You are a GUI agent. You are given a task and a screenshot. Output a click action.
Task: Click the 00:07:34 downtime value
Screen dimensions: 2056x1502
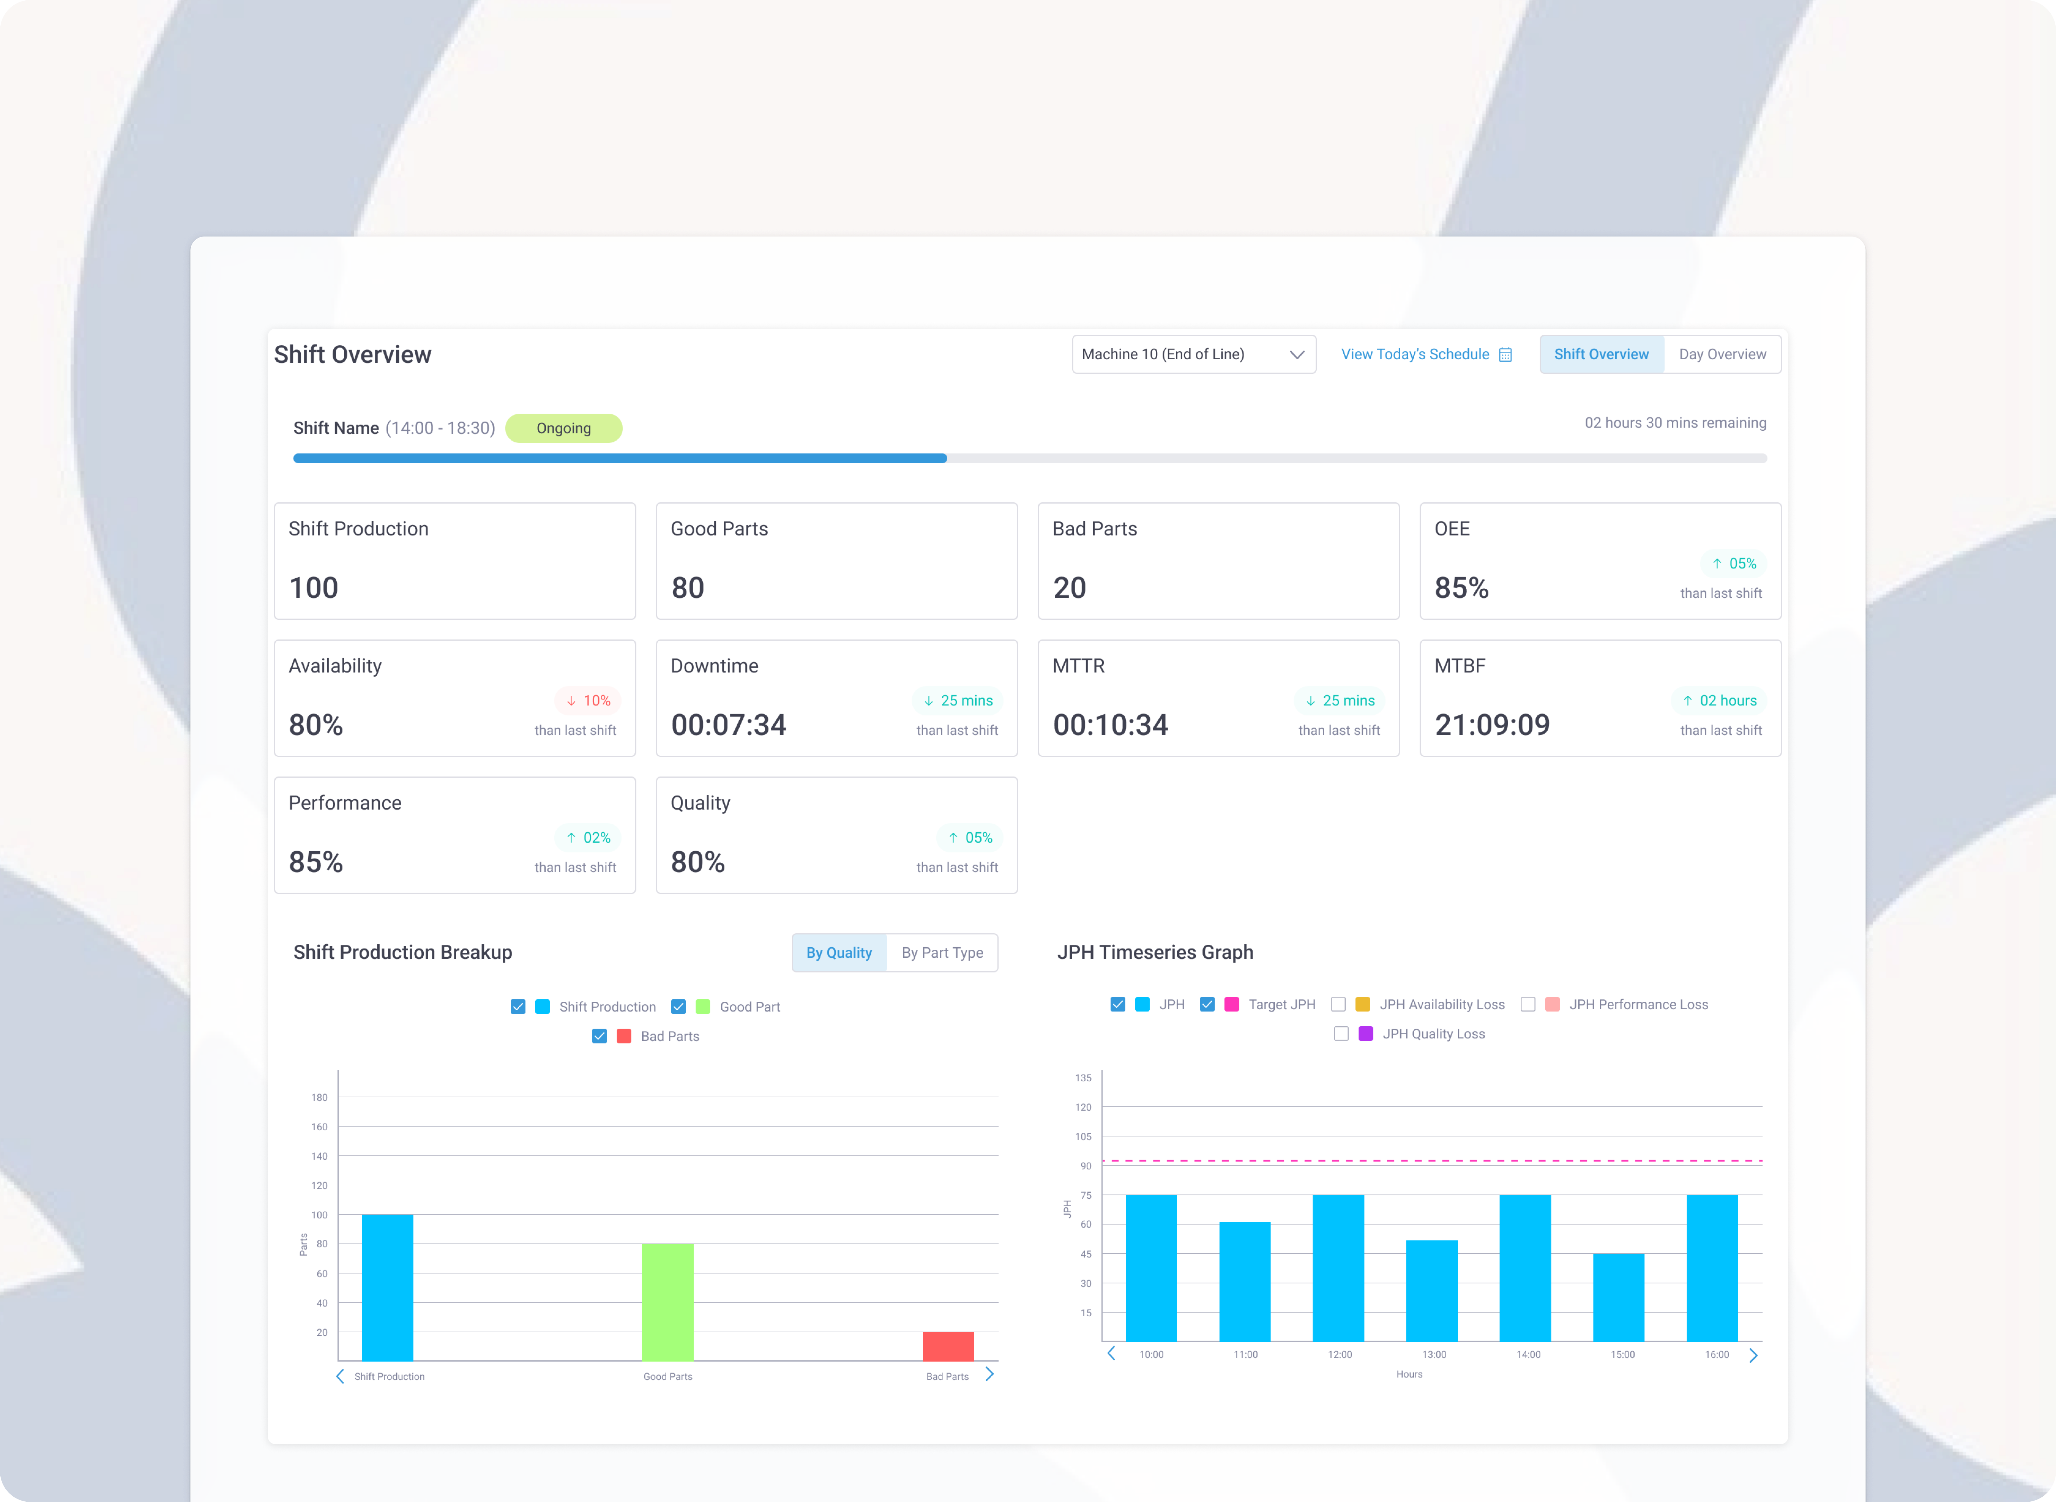[728, 725]
